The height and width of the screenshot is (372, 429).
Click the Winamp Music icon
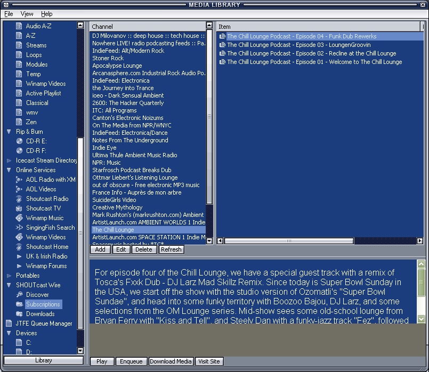(x=19, y=218)
